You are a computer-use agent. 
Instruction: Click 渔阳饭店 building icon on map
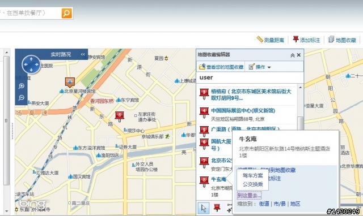(x=99, y=155)
